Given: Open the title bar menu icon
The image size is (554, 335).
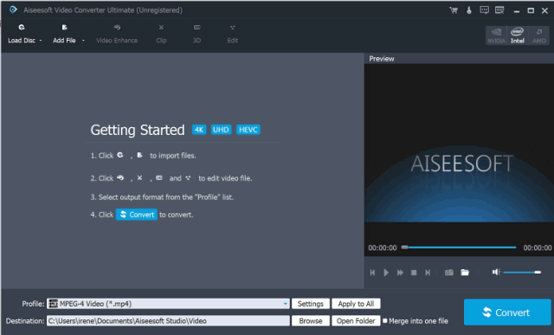Looking at the screenshot, I should [x=499, y=10].
